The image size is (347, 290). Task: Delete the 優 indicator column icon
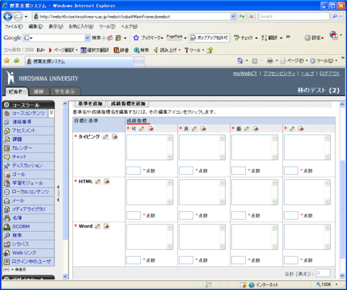click(256, 128)
